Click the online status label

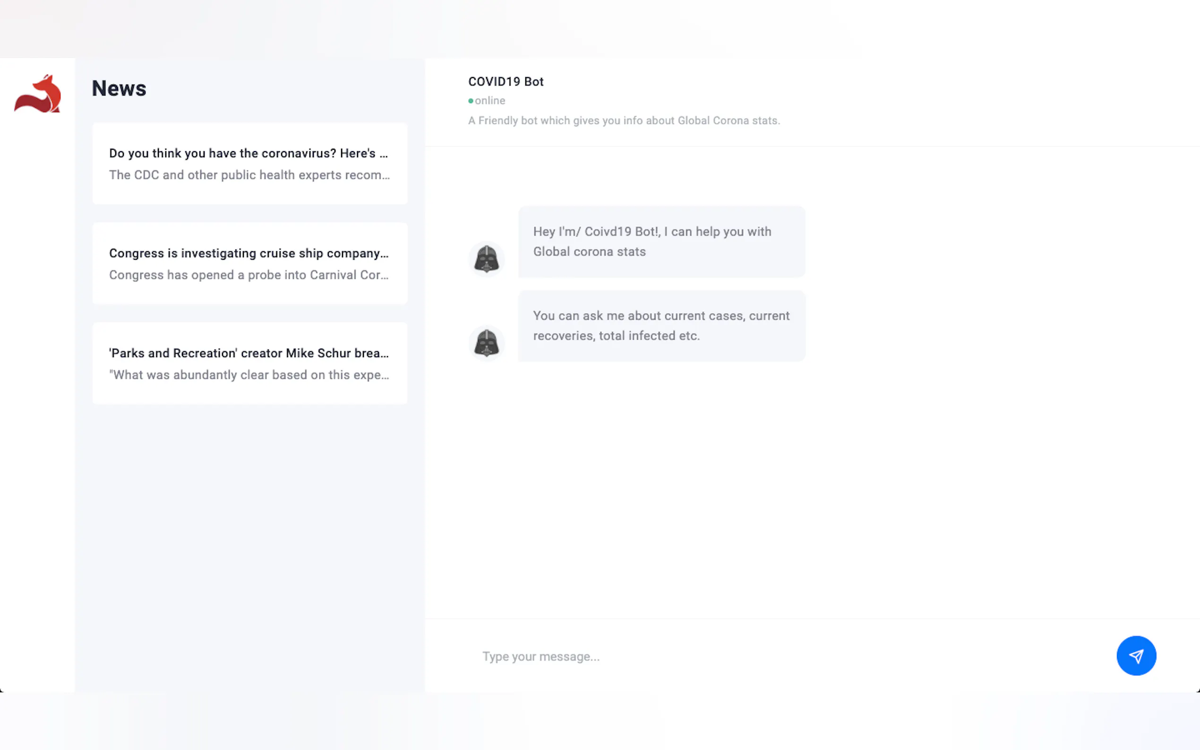pyautogui.click(x=489, y=101)
